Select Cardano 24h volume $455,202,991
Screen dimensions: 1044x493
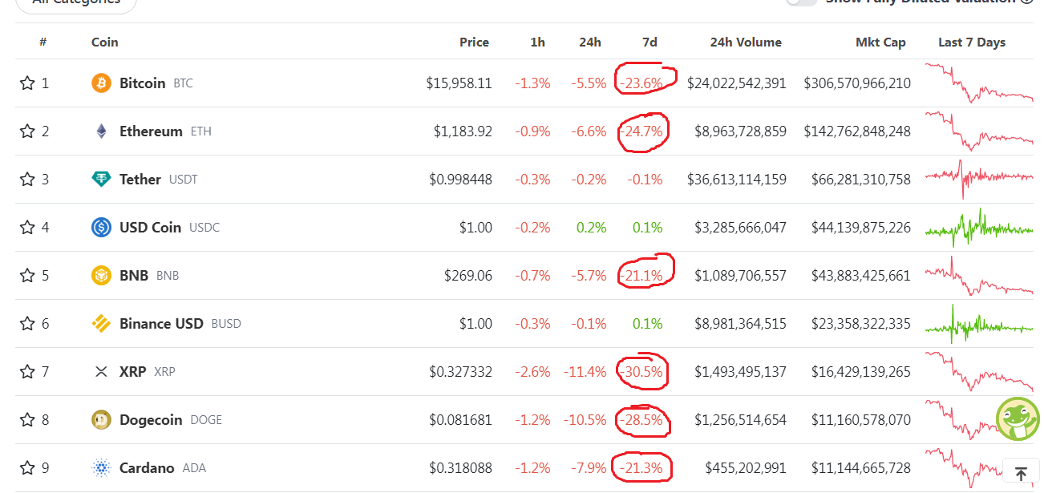(746, 468)
